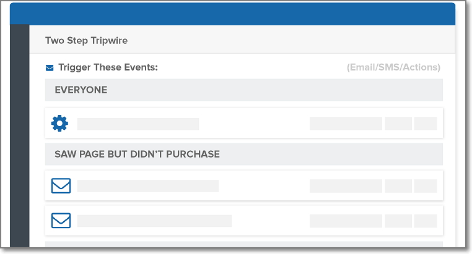Open the action name placeholder beside the gear icon

[138, 124]
